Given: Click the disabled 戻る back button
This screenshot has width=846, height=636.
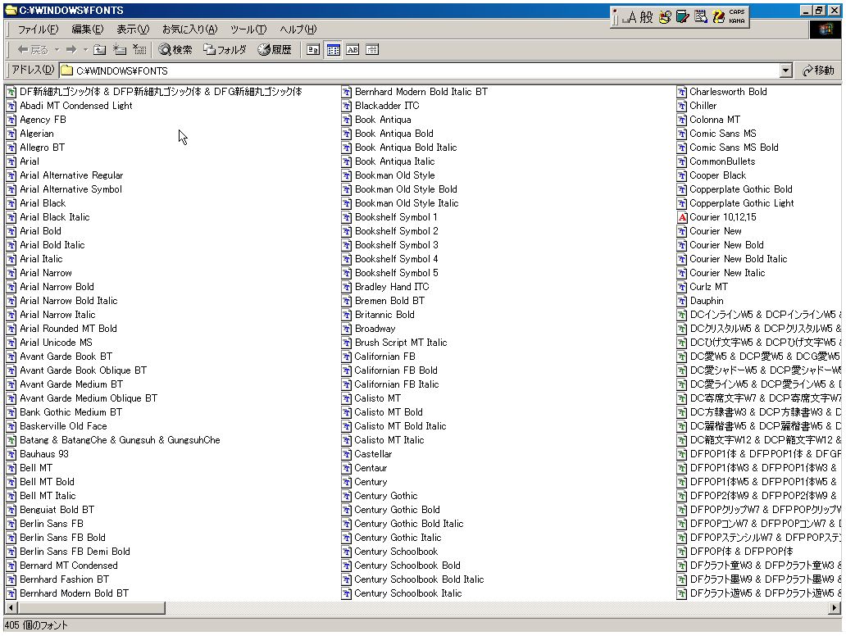Looking at the screenshot, I should (32, 50).
